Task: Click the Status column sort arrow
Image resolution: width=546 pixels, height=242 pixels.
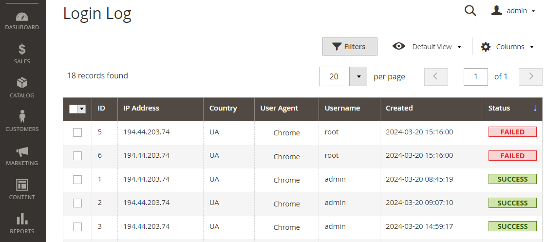Action: 535,108
